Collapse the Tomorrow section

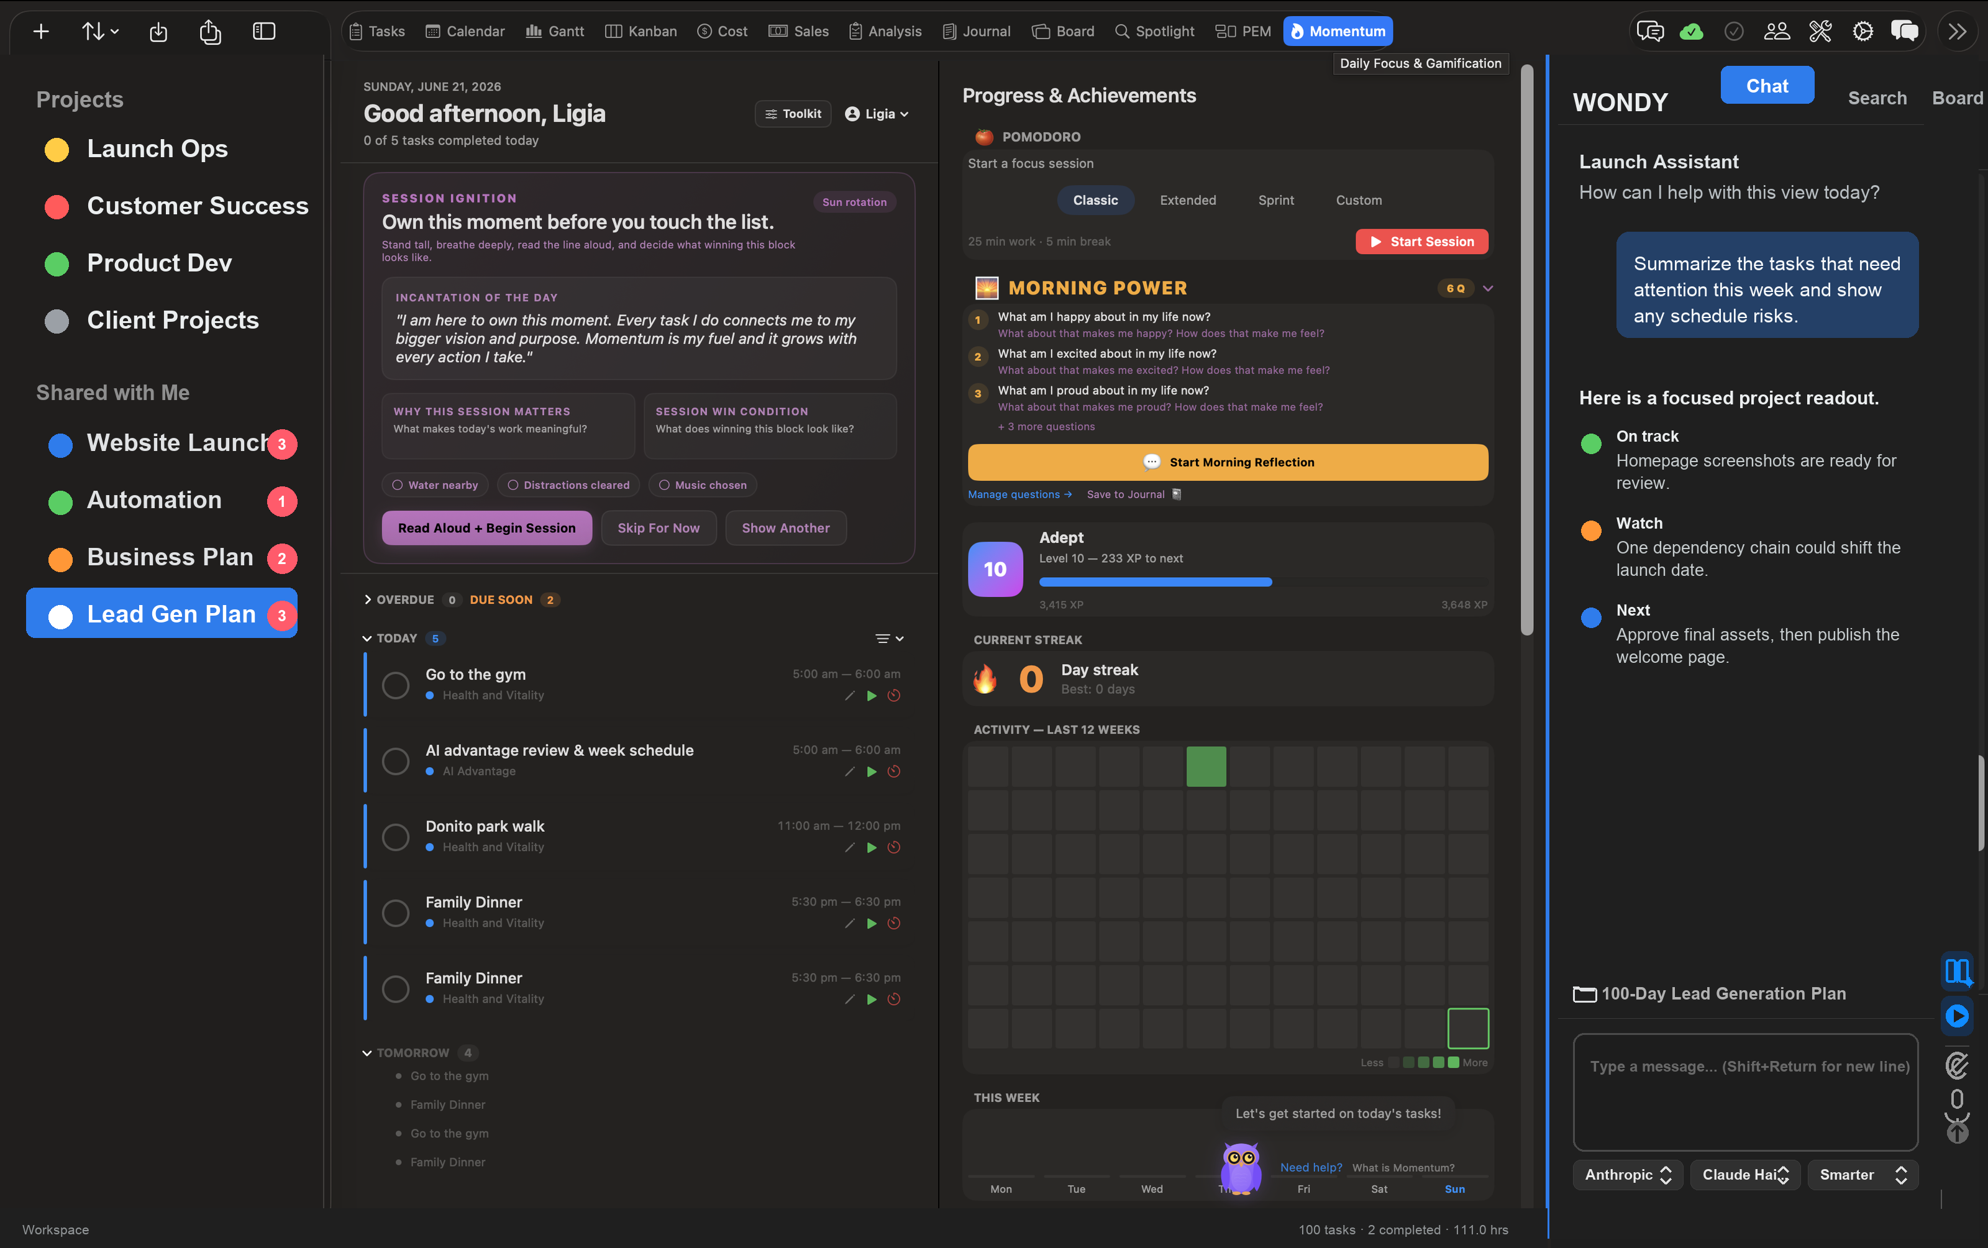[367, 1053]
